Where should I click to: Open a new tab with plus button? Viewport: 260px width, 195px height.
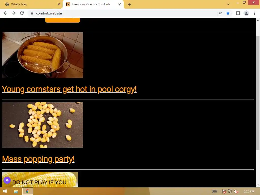click(x=129, y=4)
